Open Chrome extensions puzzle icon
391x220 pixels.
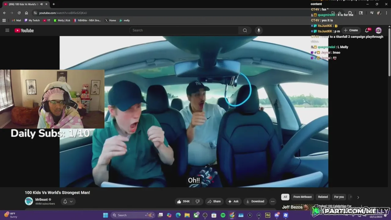click(x=350, y=13)
